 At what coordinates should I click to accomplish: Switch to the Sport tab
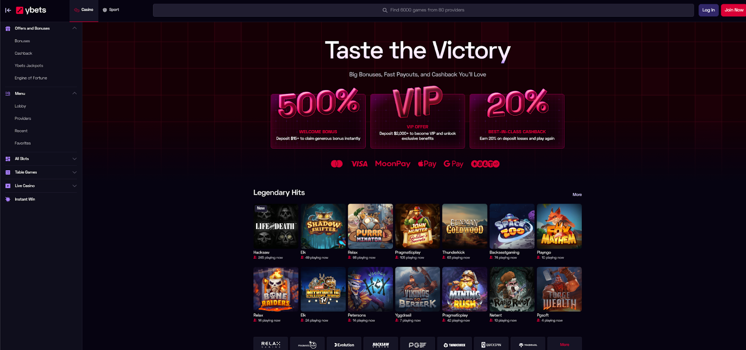pyautogui.click(x=111, y=10)
